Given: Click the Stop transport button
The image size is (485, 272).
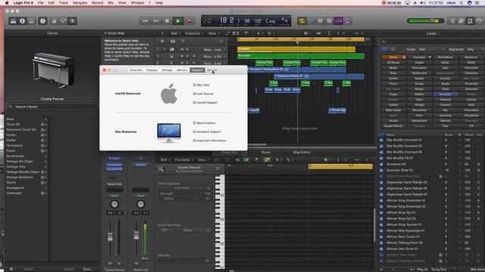Looking at the screenshot, I should point(167,21).
